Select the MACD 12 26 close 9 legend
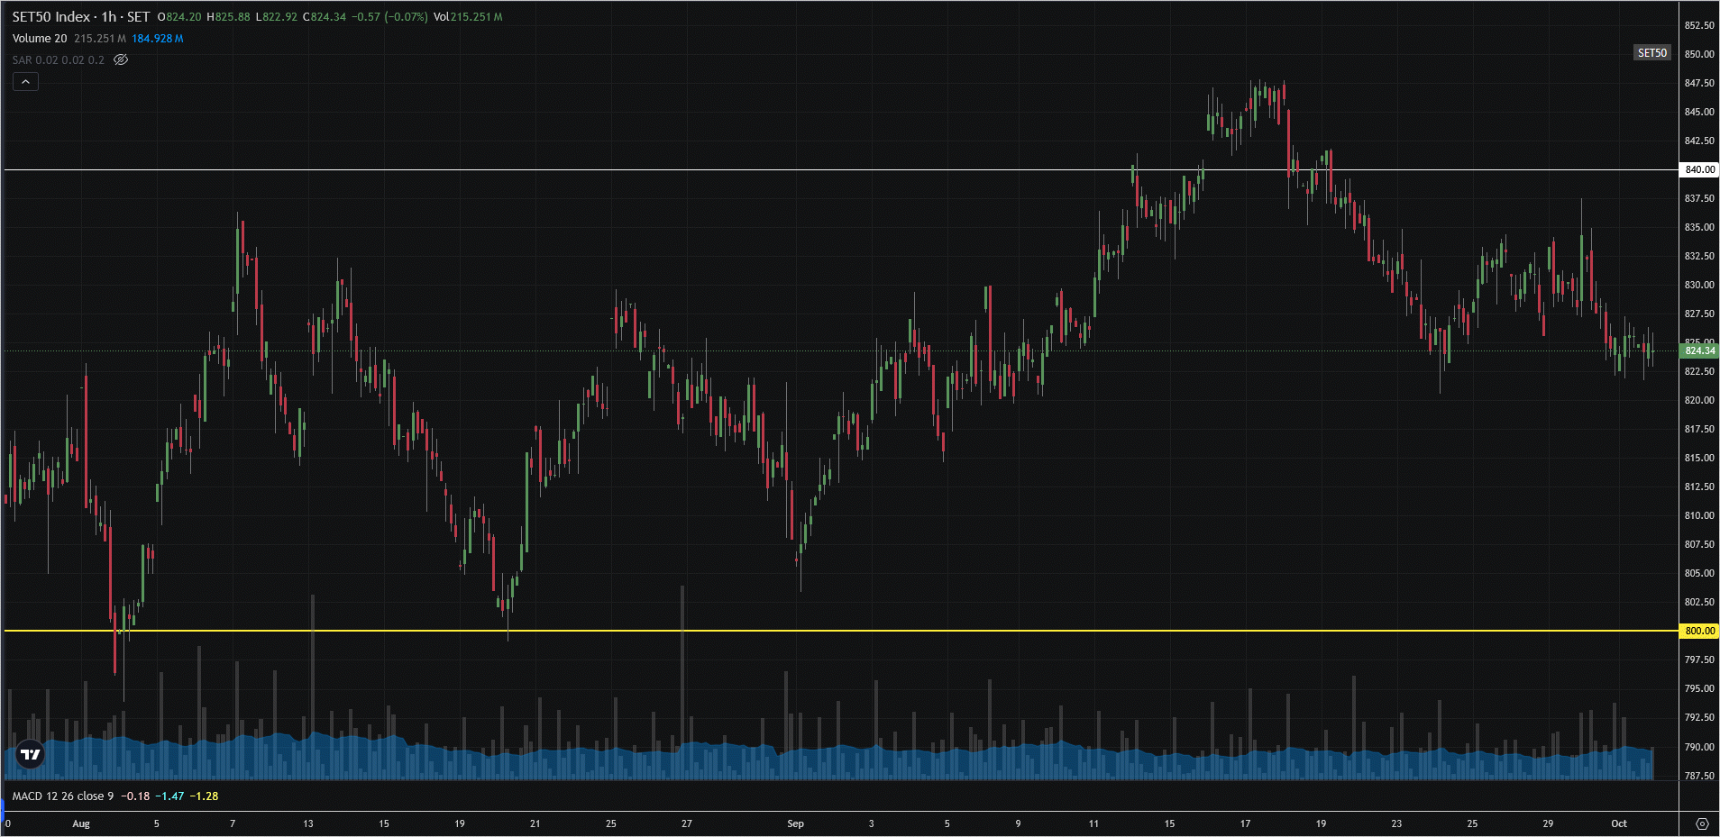Viewport: 1720px width, 837px height. 63,796
